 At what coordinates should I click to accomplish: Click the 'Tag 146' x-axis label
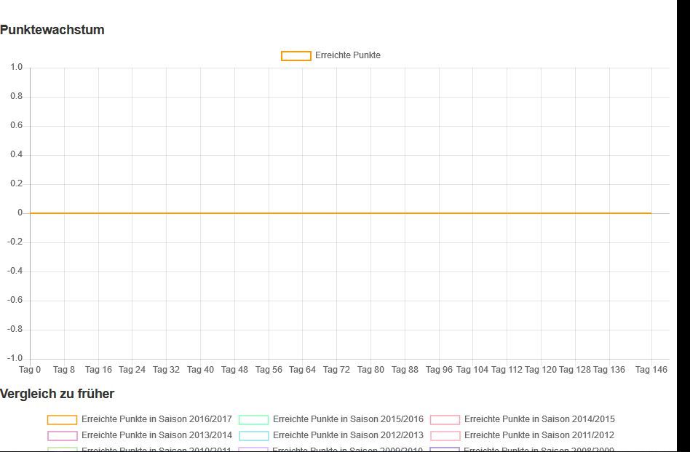coord(651,370)
